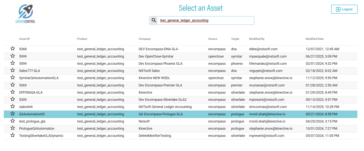Favorite the Sales777-GLA asset
The height and width of the screenshot is (151, 364).
[12, 71]
